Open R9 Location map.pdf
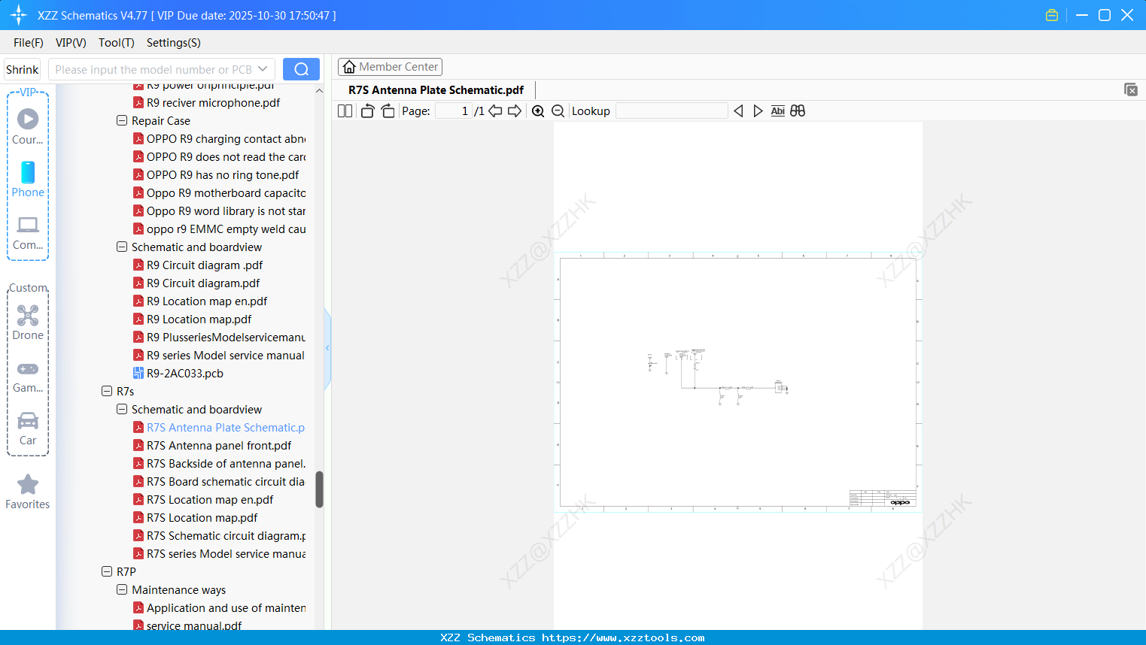Screen dimensions: 1146x645 click(199, 319)
